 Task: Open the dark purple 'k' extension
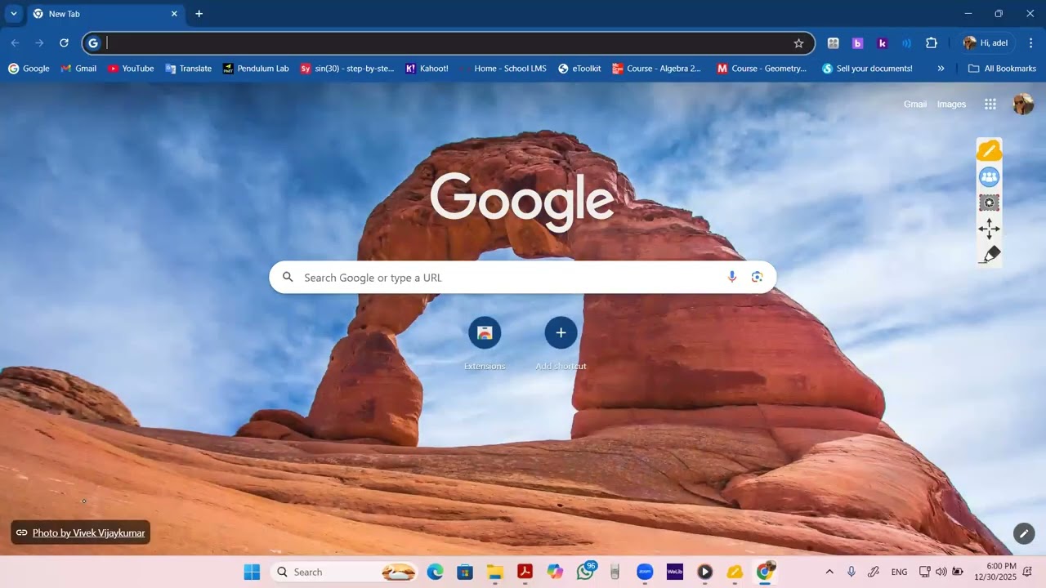coord(882,43)
